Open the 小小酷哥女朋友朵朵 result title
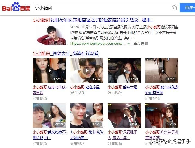The height and width of the screenshot is (148, 195). (x=93, y=20)
